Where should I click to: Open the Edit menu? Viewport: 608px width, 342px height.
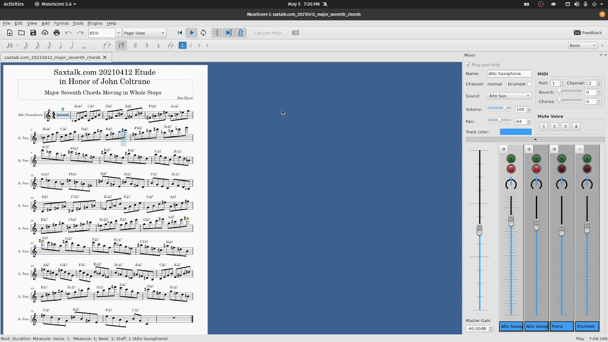click(x=19, y=23)
